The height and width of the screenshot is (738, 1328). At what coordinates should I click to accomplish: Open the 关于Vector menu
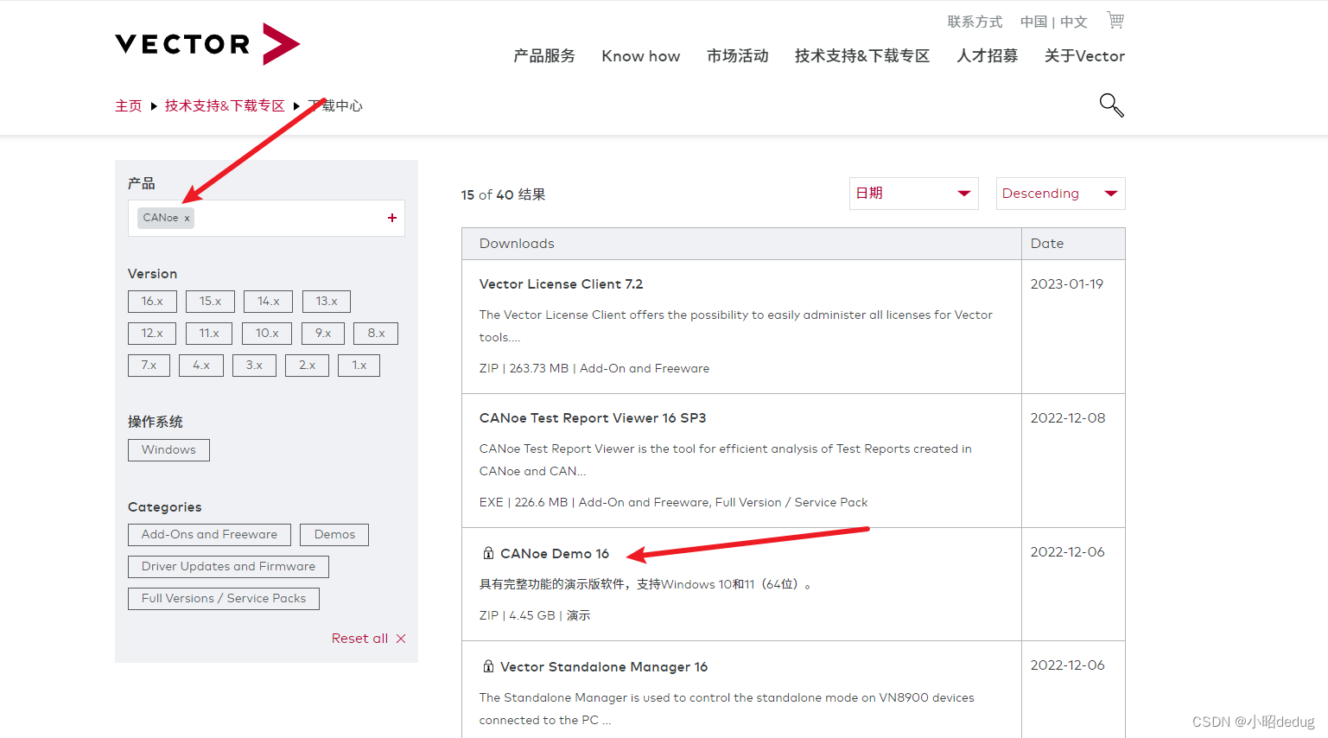(1084, 56)
